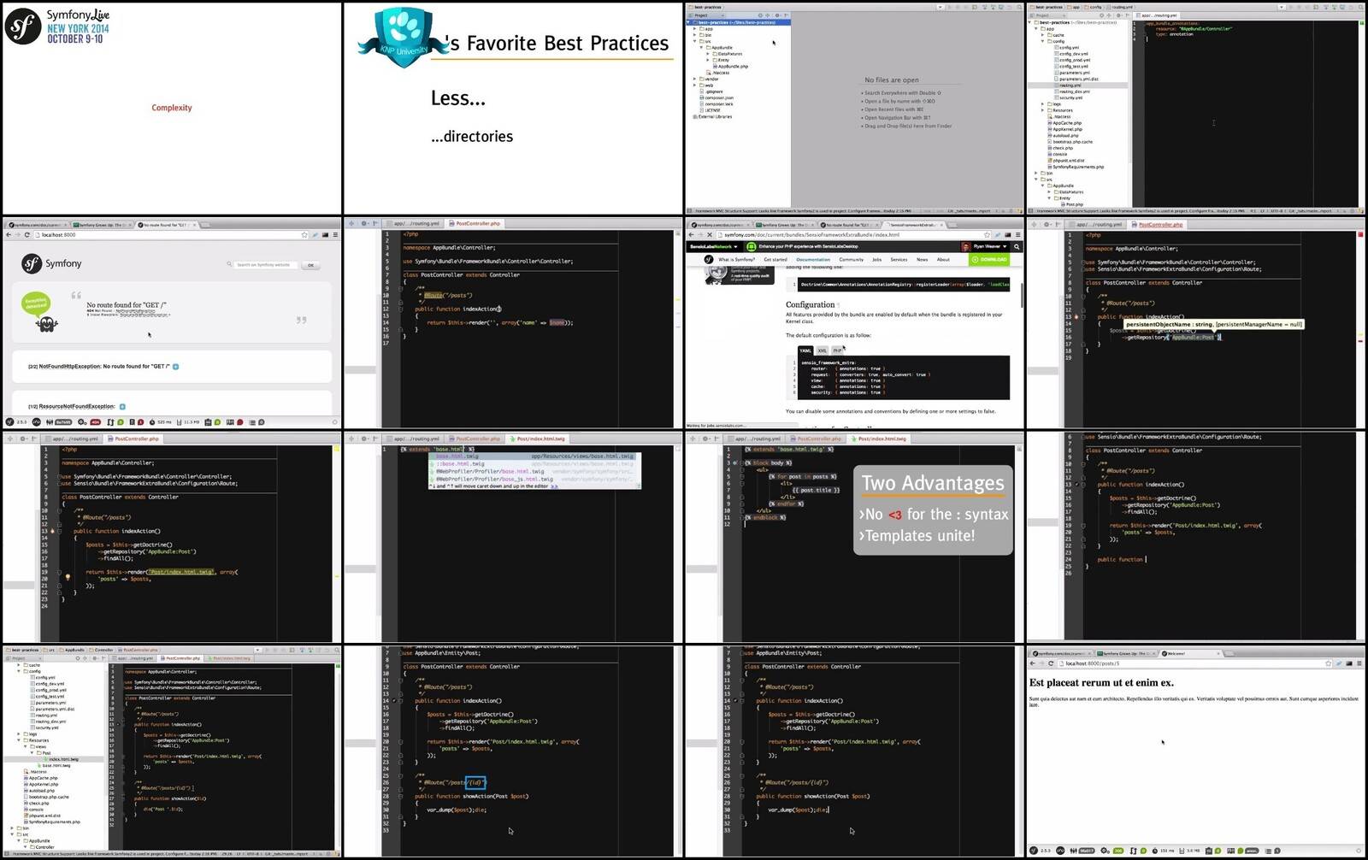
Task: Select composer.json in the project tree
Action: pos(718,97)
